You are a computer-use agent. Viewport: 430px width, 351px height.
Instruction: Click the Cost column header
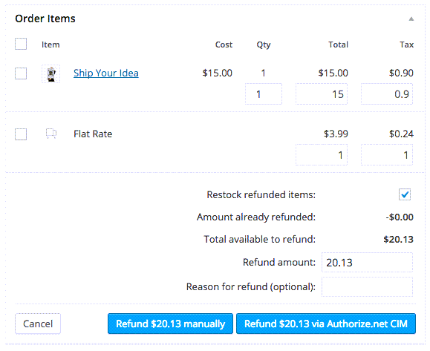(224, 45)
